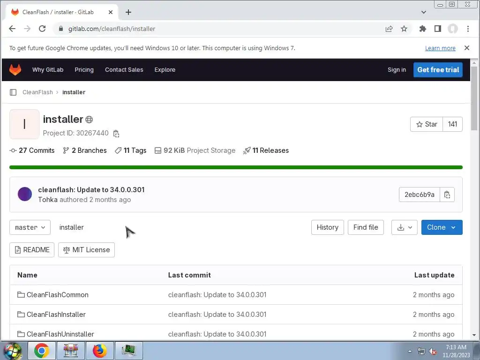Click the public globe visibility icon
The width and height of the screenshot is (480, 360).
pos(89,120)
